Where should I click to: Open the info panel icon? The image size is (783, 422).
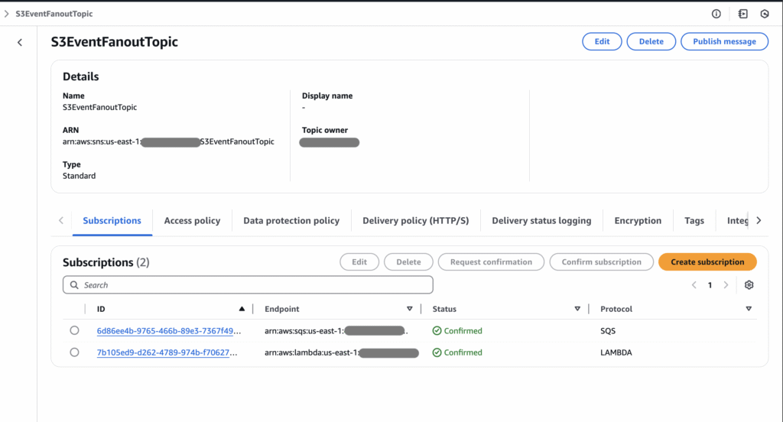pyautogui.click(x=716, y=14)
